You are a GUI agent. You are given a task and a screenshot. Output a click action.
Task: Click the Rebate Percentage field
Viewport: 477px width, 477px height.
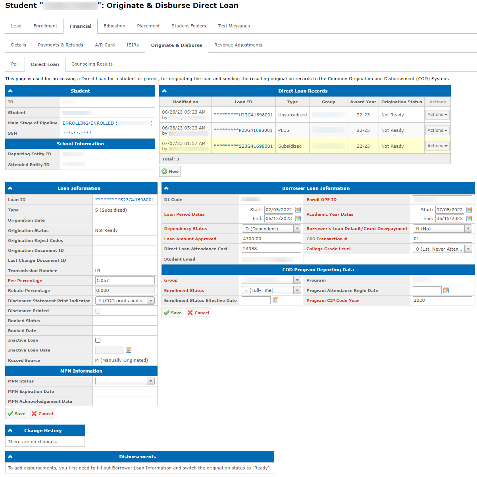[125, 290]
